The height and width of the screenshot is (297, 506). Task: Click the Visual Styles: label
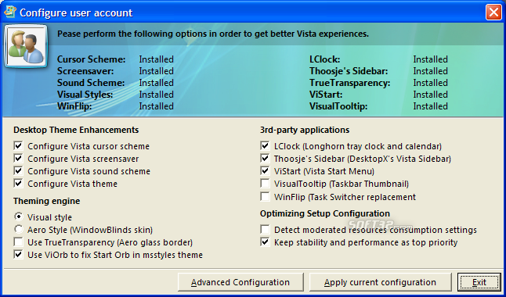click(x=85, y=95)
